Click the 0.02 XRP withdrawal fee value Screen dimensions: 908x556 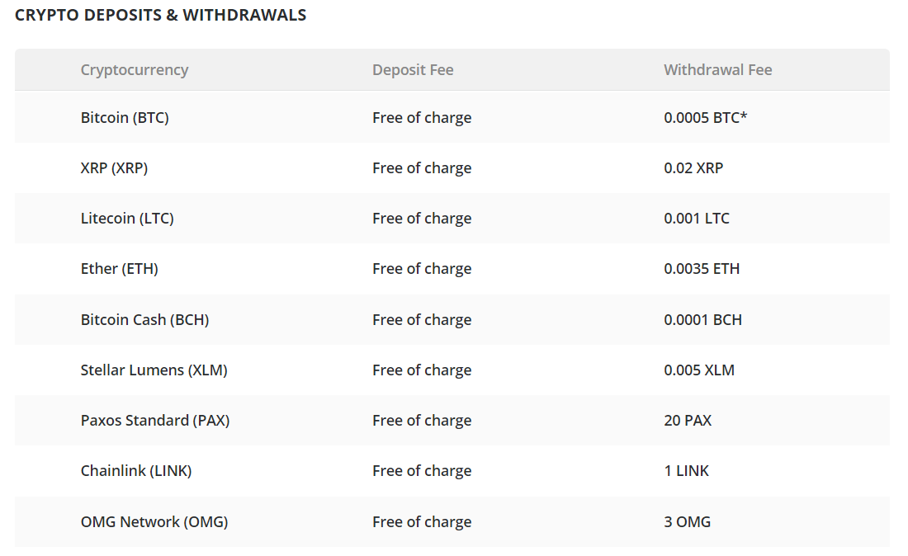tap(693, 167)
